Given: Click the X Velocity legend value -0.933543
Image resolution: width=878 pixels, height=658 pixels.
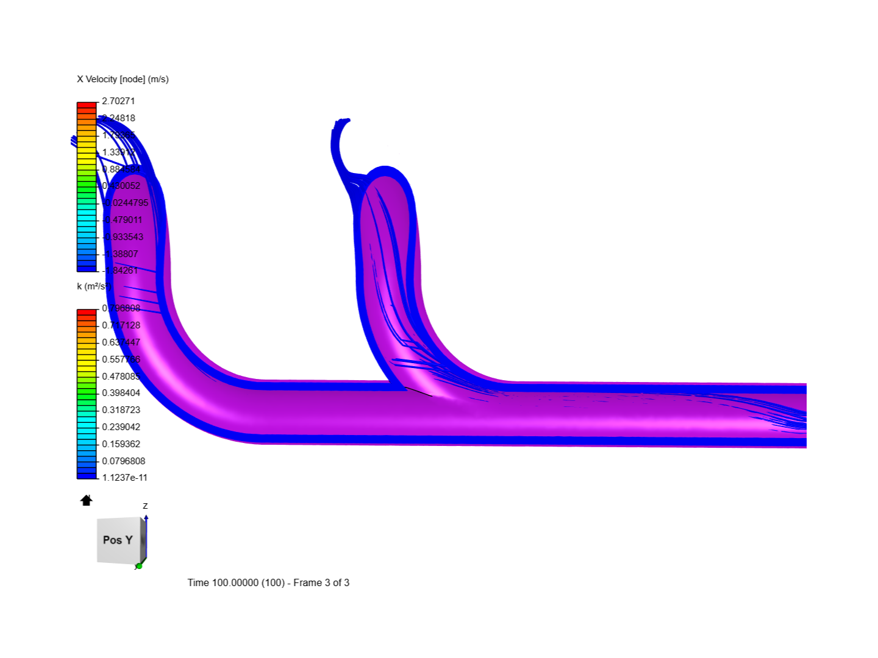Looking at the screenshot, I should tap(123, 237).
